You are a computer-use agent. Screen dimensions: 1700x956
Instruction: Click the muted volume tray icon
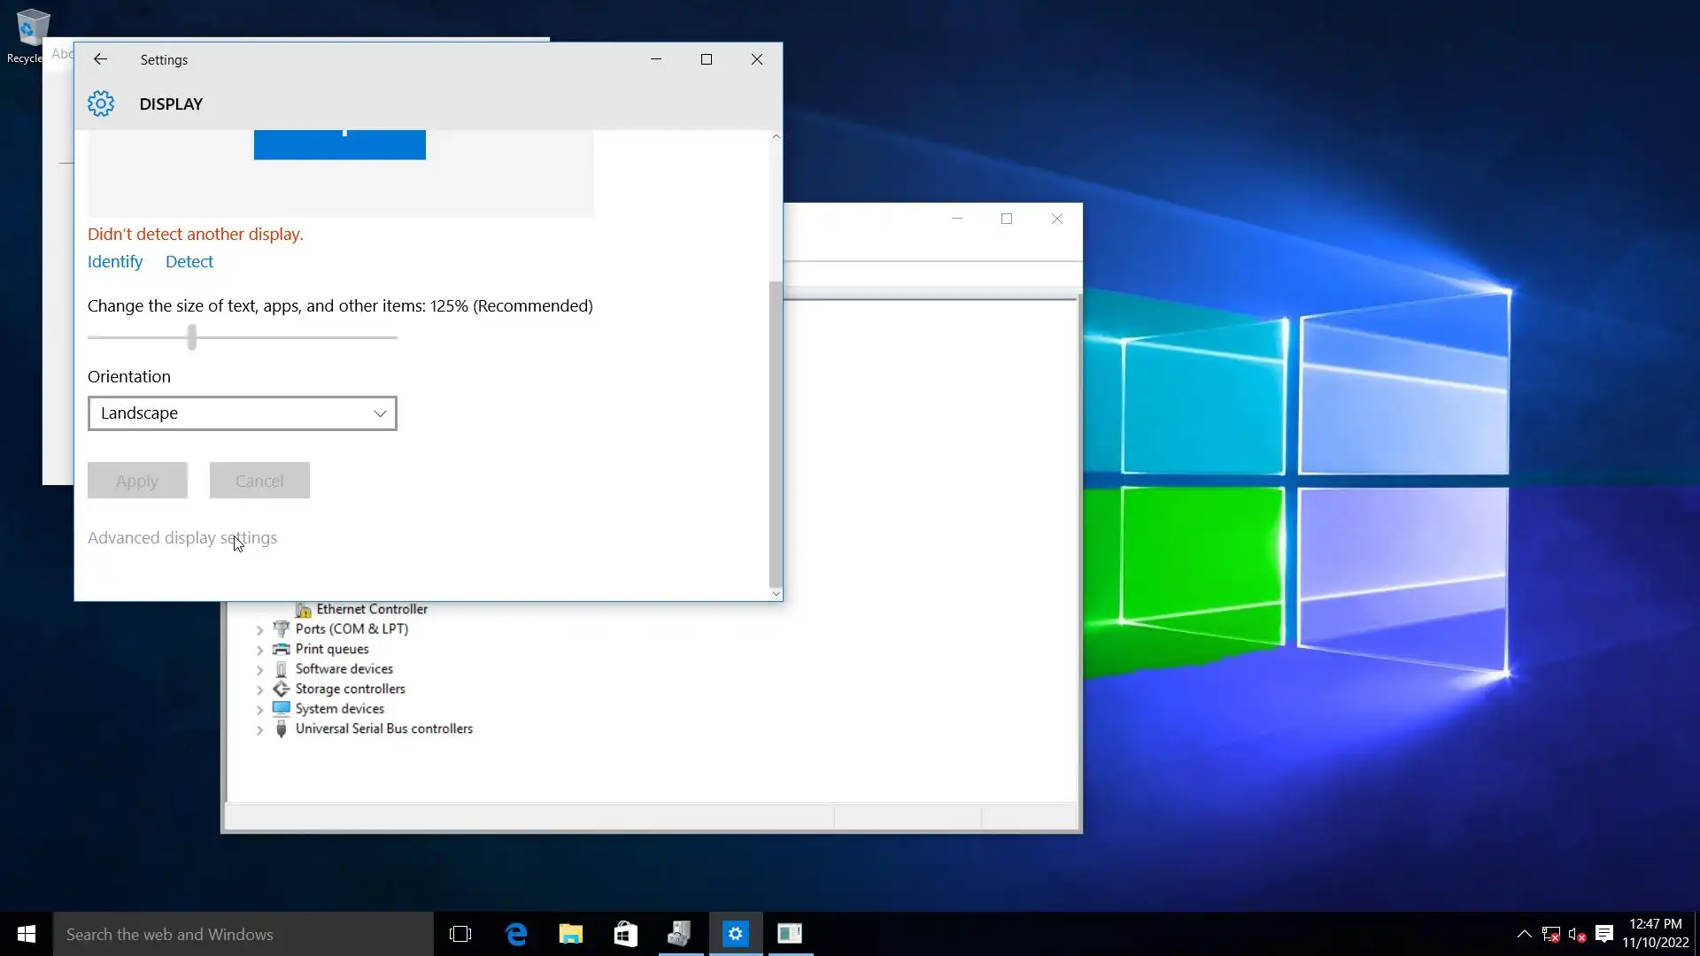(1576, 934)
